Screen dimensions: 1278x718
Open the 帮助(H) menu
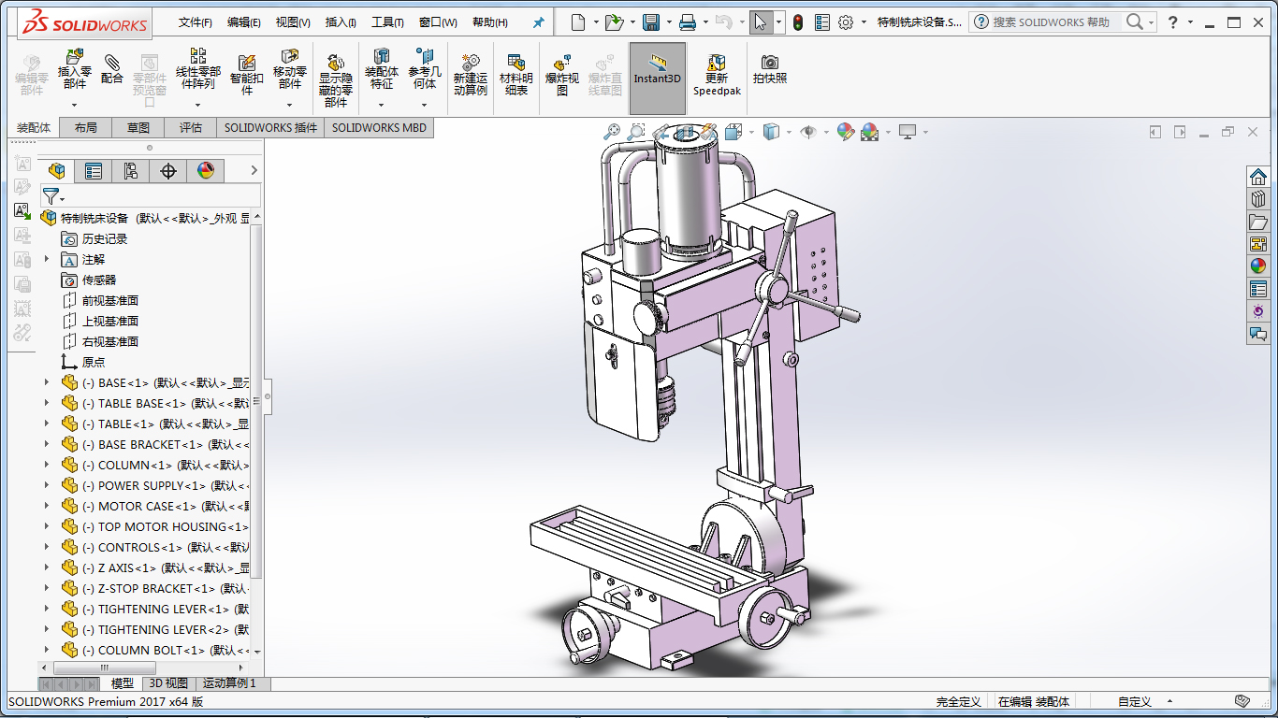490,22
